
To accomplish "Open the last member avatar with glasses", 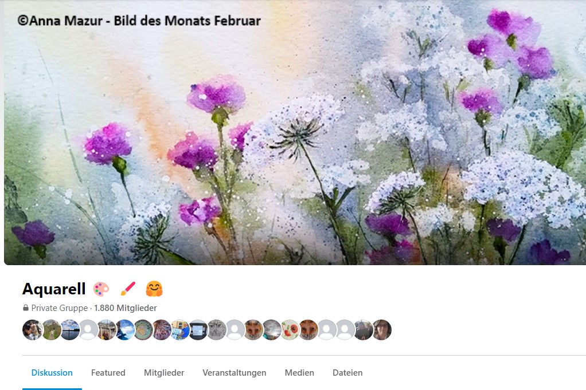I will 382,329.
